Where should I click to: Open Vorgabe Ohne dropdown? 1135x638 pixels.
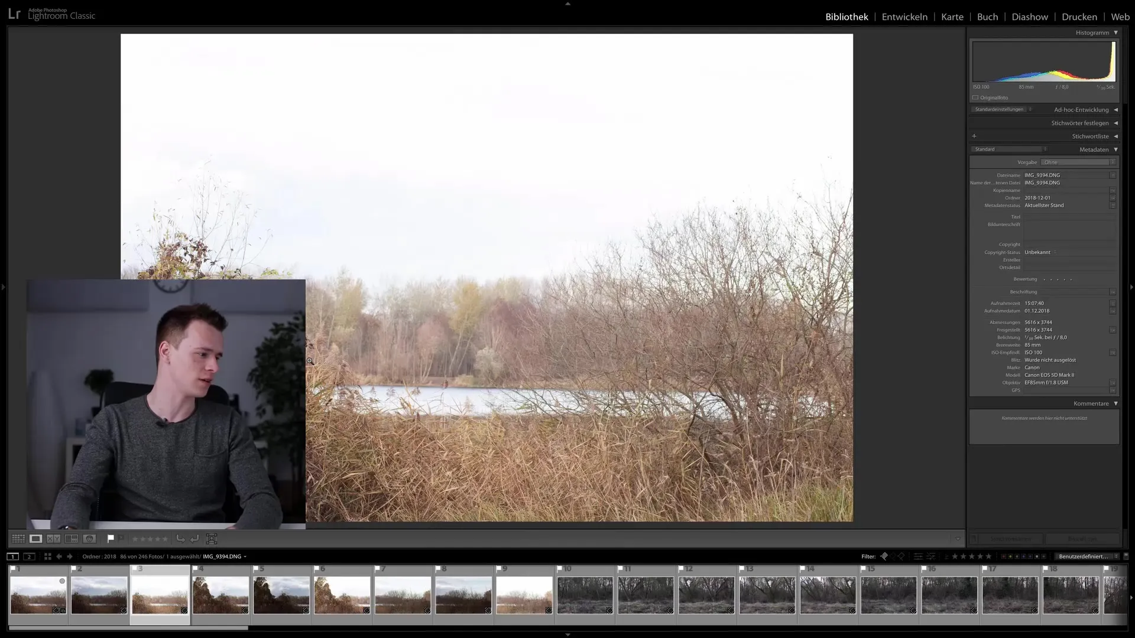point(1079,162)
